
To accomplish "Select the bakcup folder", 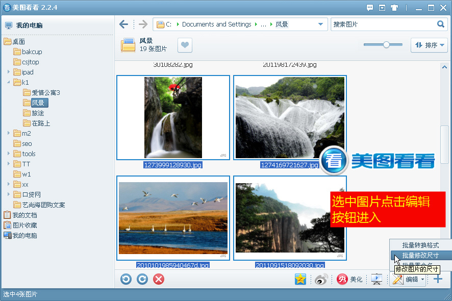I will point(28,52).
